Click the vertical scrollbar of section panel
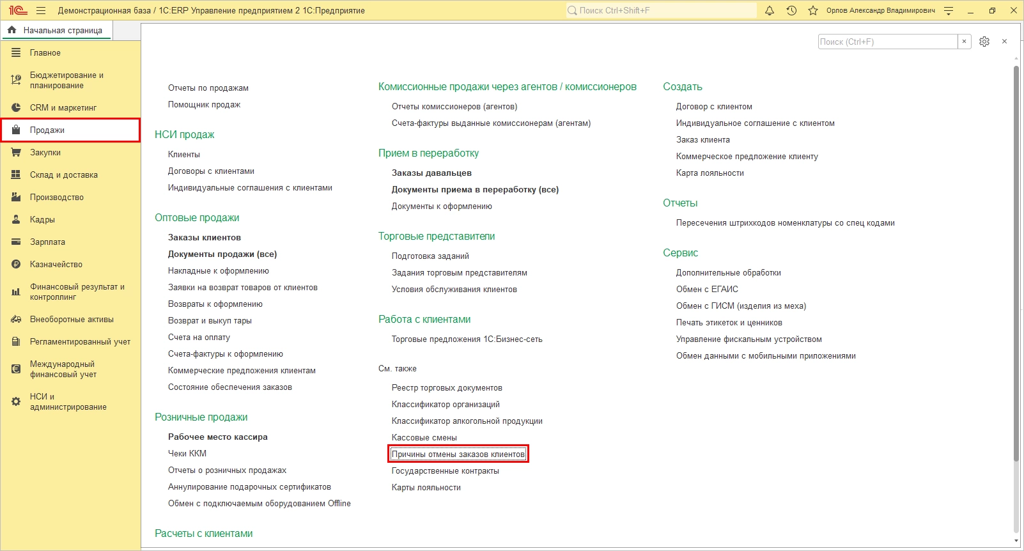 (1016, 262)
